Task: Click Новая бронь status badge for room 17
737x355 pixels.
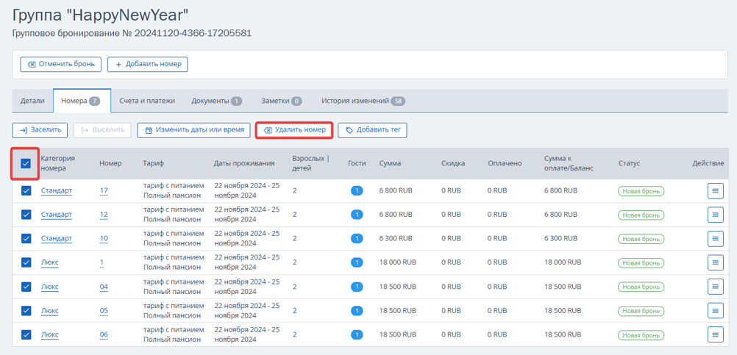Action: pyautogui.click(x=641, y=190)
